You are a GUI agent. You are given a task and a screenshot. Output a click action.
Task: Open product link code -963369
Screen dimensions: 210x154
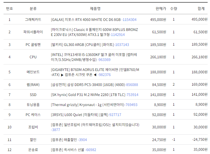pyautogui.click(x=104, y=59)
